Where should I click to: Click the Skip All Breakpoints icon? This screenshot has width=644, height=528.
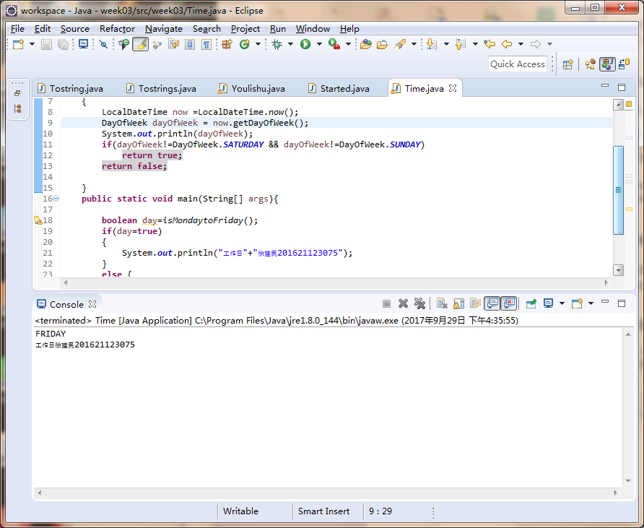click(x=104, y=44)
